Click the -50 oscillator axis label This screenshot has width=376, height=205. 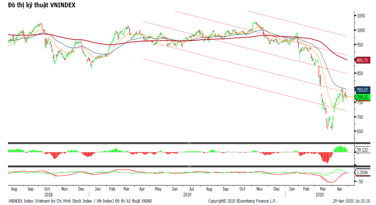tap(360, 182)
